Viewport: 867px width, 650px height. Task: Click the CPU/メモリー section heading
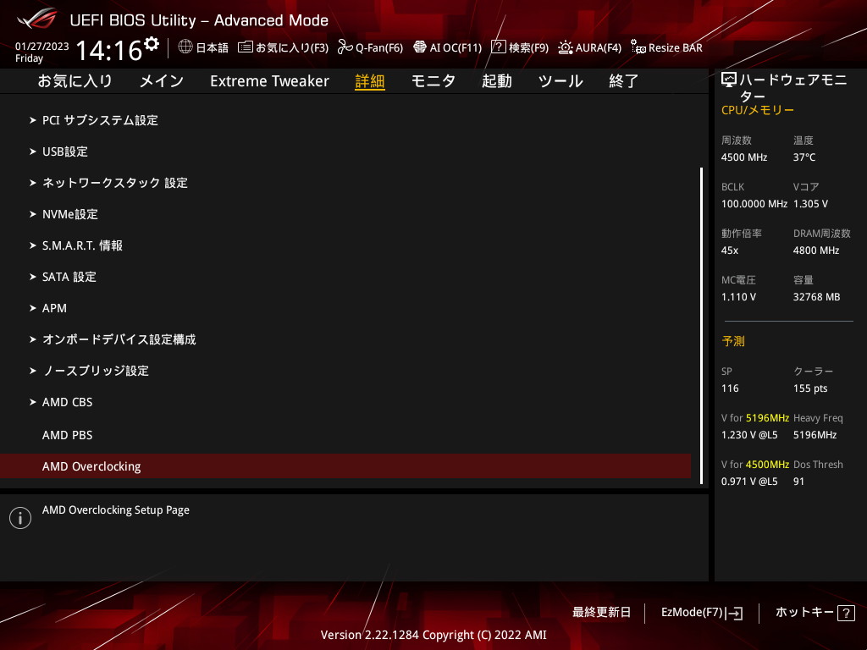point(758,110)
